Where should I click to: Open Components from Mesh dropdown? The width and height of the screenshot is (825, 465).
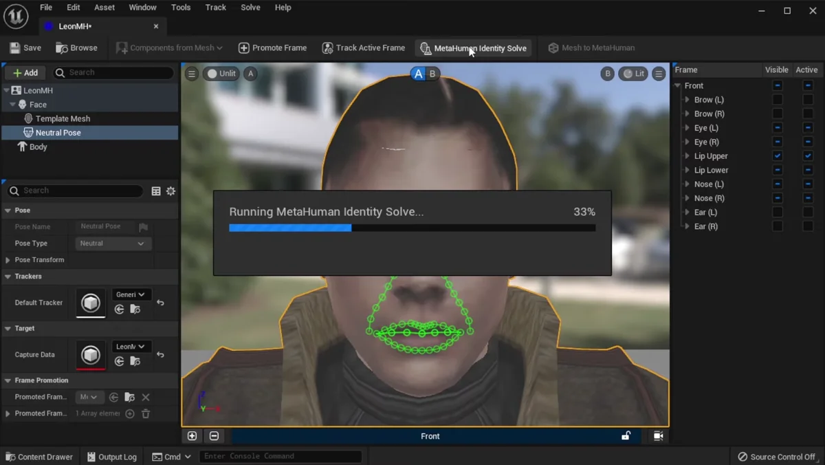pos(169,47)
